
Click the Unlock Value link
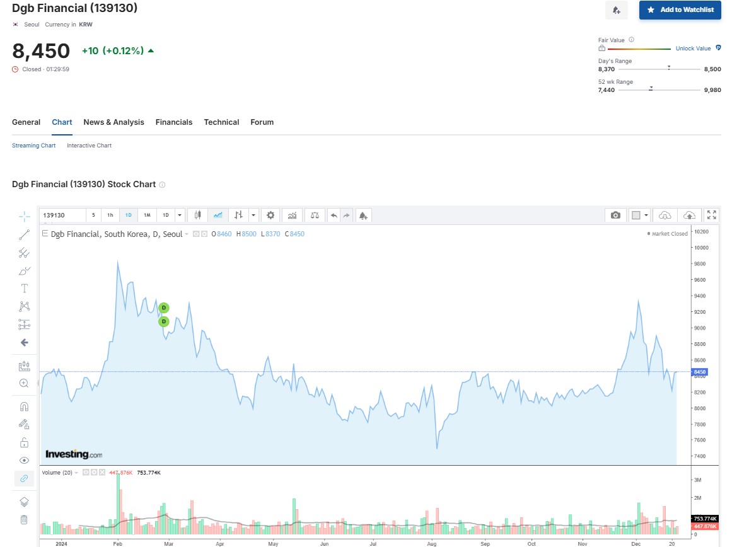[x=694, y=49]
